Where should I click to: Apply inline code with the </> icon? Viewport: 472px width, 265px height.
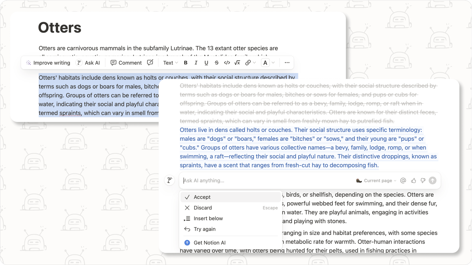[227, 63]
